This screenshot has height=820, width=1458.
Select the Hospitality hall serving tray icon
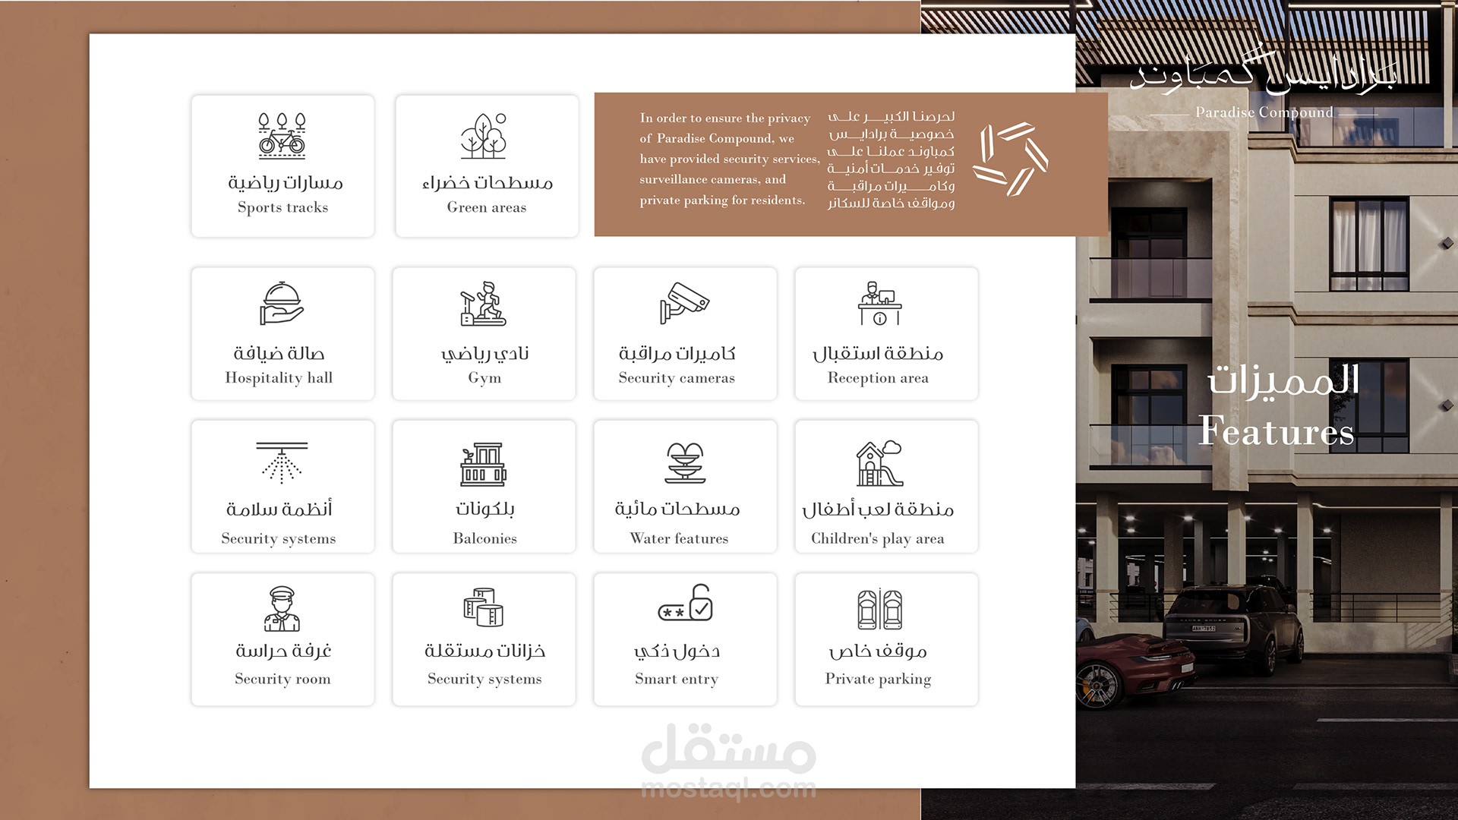tap(282, 304)
